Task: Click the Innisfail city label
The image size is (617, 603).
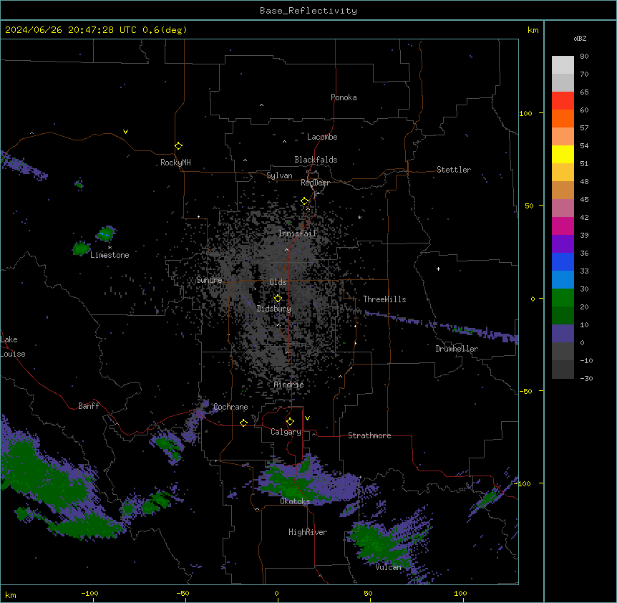Action: coord(297,233)
